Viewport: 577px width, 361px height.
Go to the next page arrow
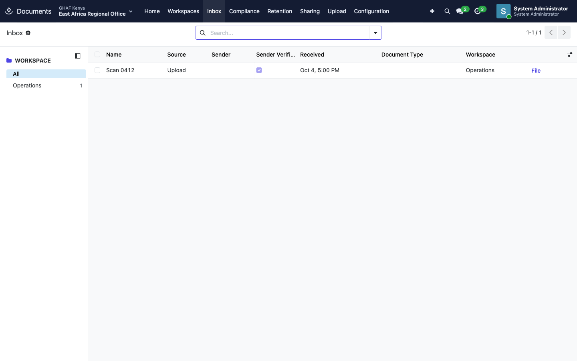coord(564,32)
